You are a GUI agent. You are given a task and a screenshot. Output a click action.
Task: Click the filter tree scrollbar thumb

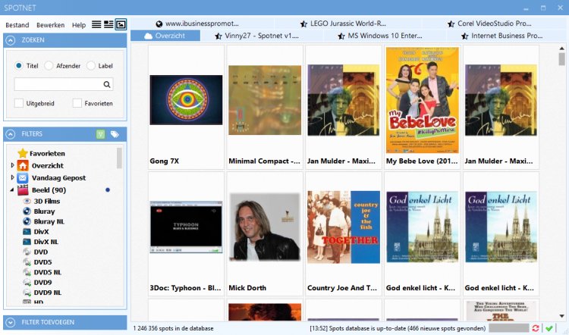pyautogui.click(x=119, y=158)
